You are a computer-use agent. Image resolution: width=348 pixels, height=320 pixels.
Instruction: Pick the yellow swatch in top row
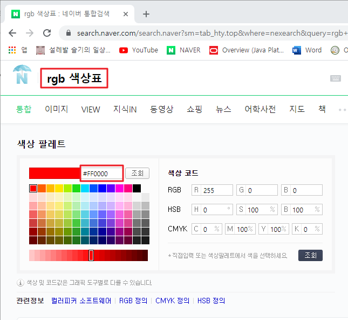[x=59, y=188]
